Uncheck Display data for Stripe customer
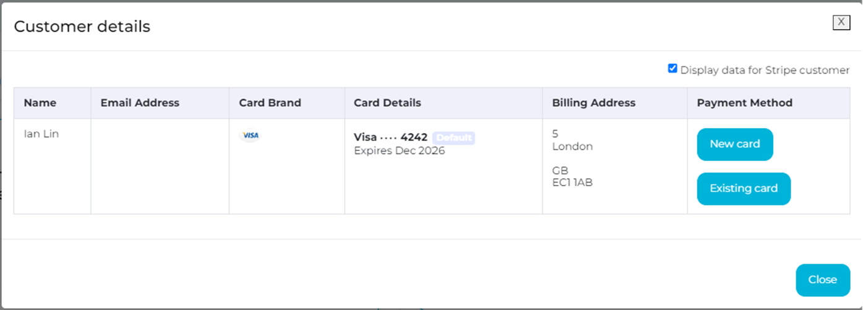Image resolution: width=863 pixels, height=310 pixels. [672, 69]
